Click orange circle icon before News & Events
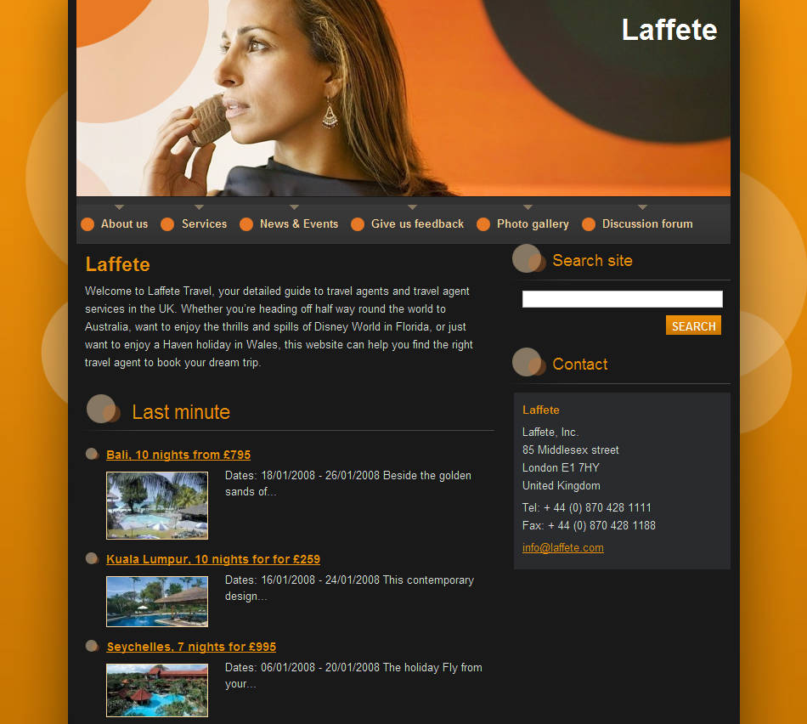 pyautogui.click(x=246, y=224)
